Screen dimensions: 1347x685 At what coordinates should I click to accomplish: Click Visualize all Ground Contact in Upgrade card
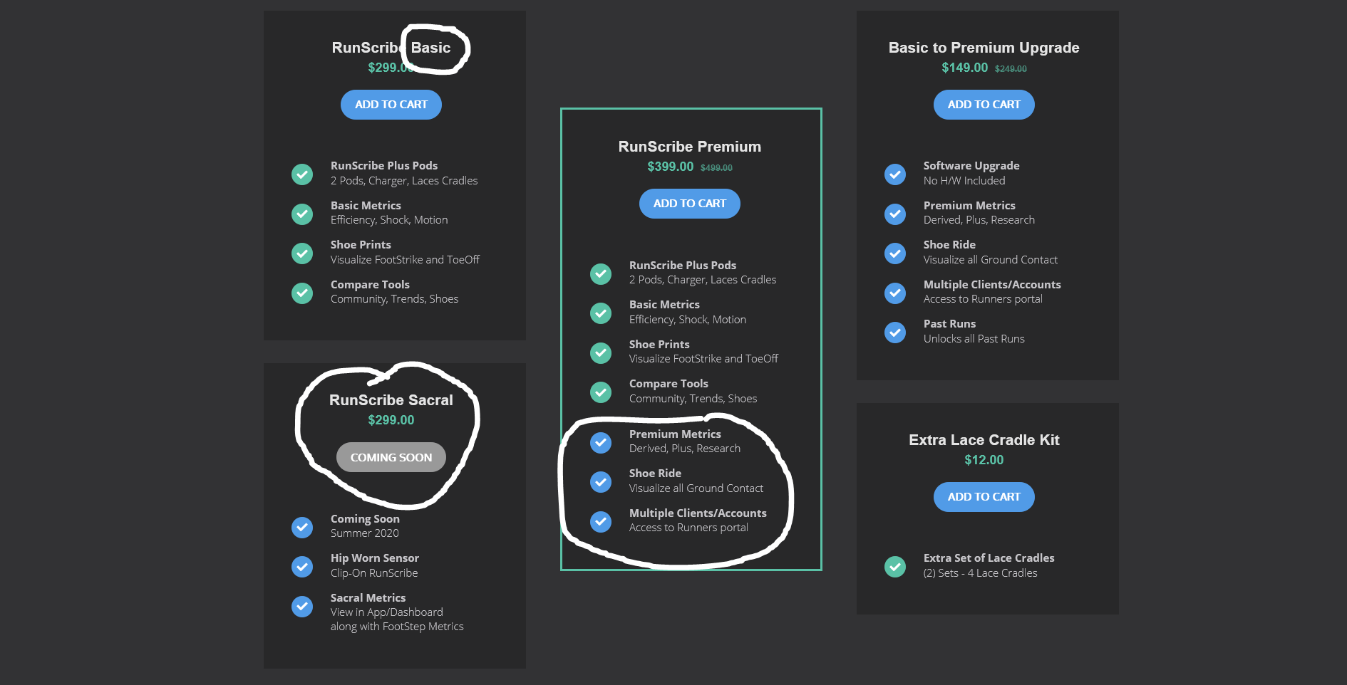tap(991, 260)
